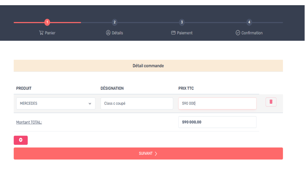Click the checkmark circle icon beside Confirmation
306x170 pixels.
[238, 33]
